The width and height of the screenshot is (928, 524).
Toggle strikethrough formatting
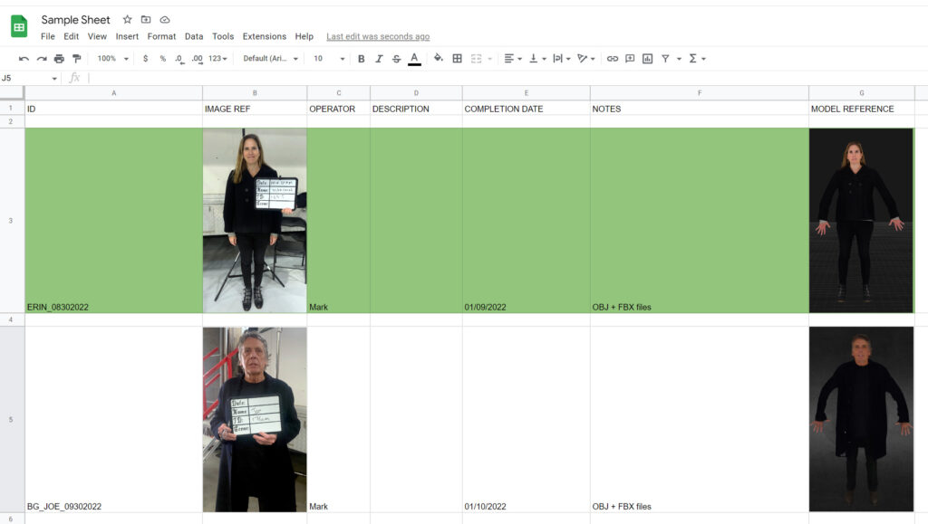pos(396,59)
